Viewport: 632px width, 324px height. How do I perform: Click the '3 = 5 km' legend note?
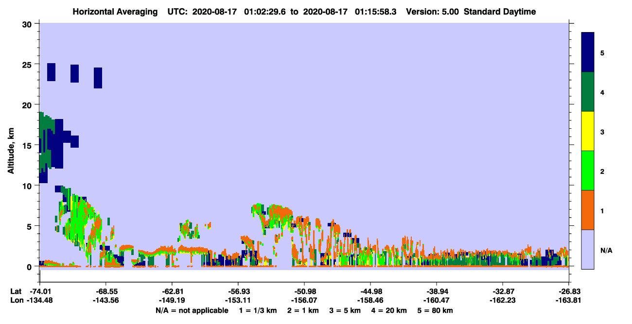pyautogui.click(x=346, y=310)
